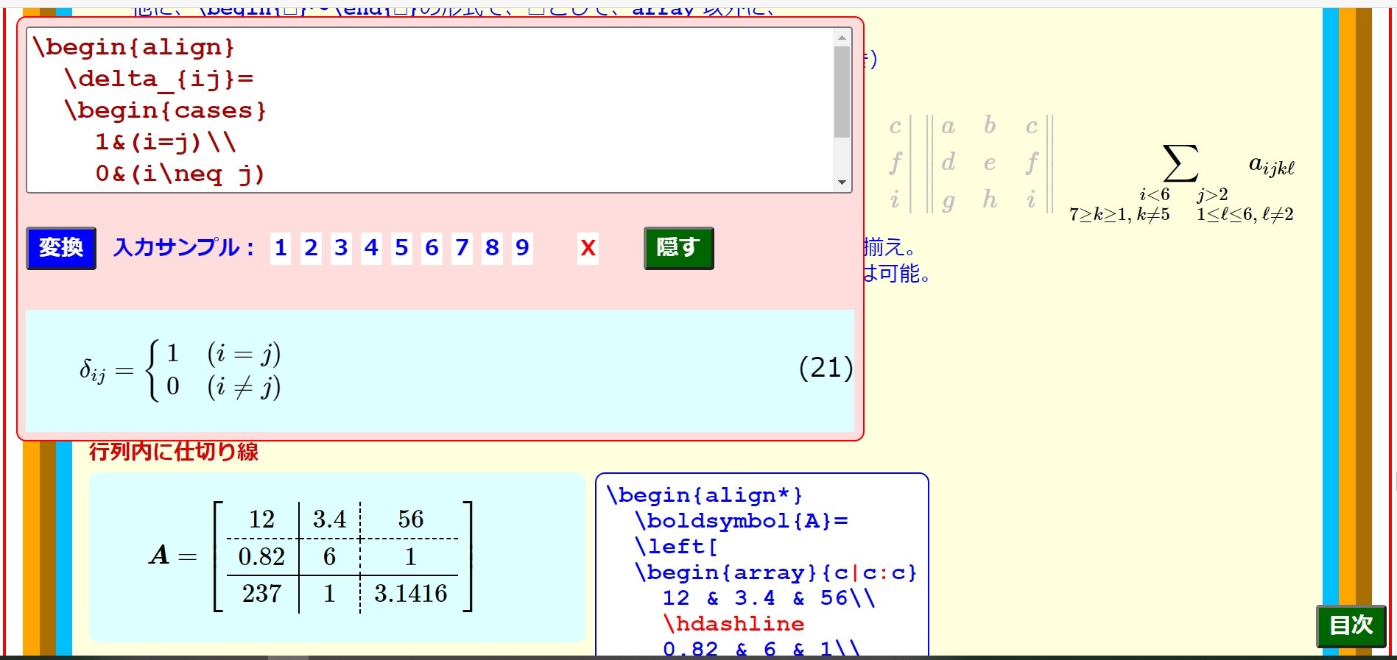Load input sample 9
The width and height of the screenshot is (1397, 660).
pyautogui.click(x=522, y=248)
